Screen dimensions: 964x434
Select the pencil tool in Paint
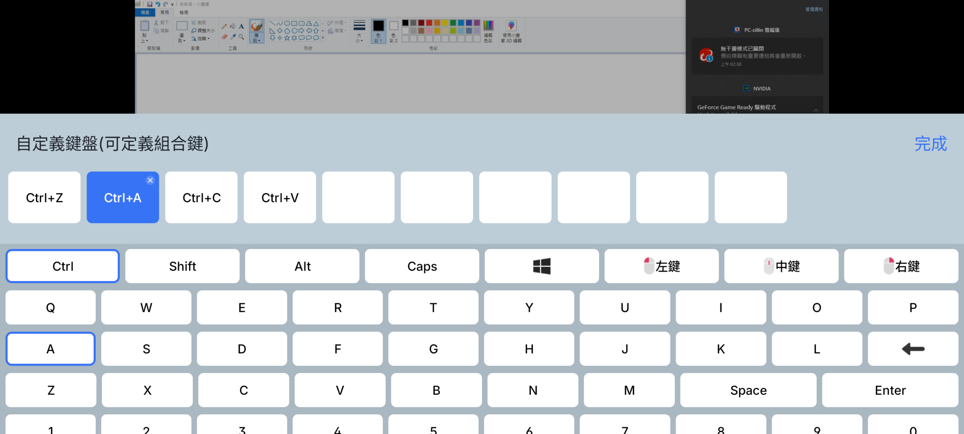(x=224, y=26)
